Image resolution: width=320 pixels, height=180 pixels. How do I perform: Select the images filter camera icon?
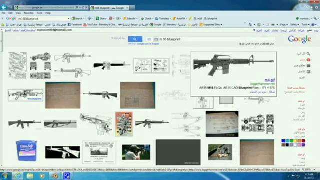(308, 60)
